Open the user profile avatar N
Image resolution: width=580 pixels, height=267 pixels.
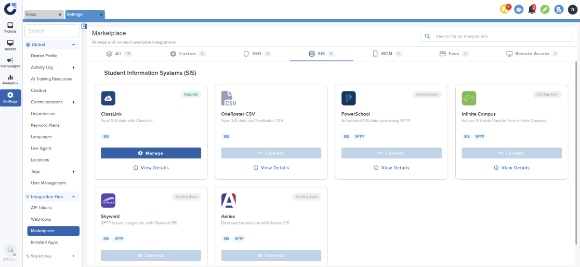pos(572,9)
